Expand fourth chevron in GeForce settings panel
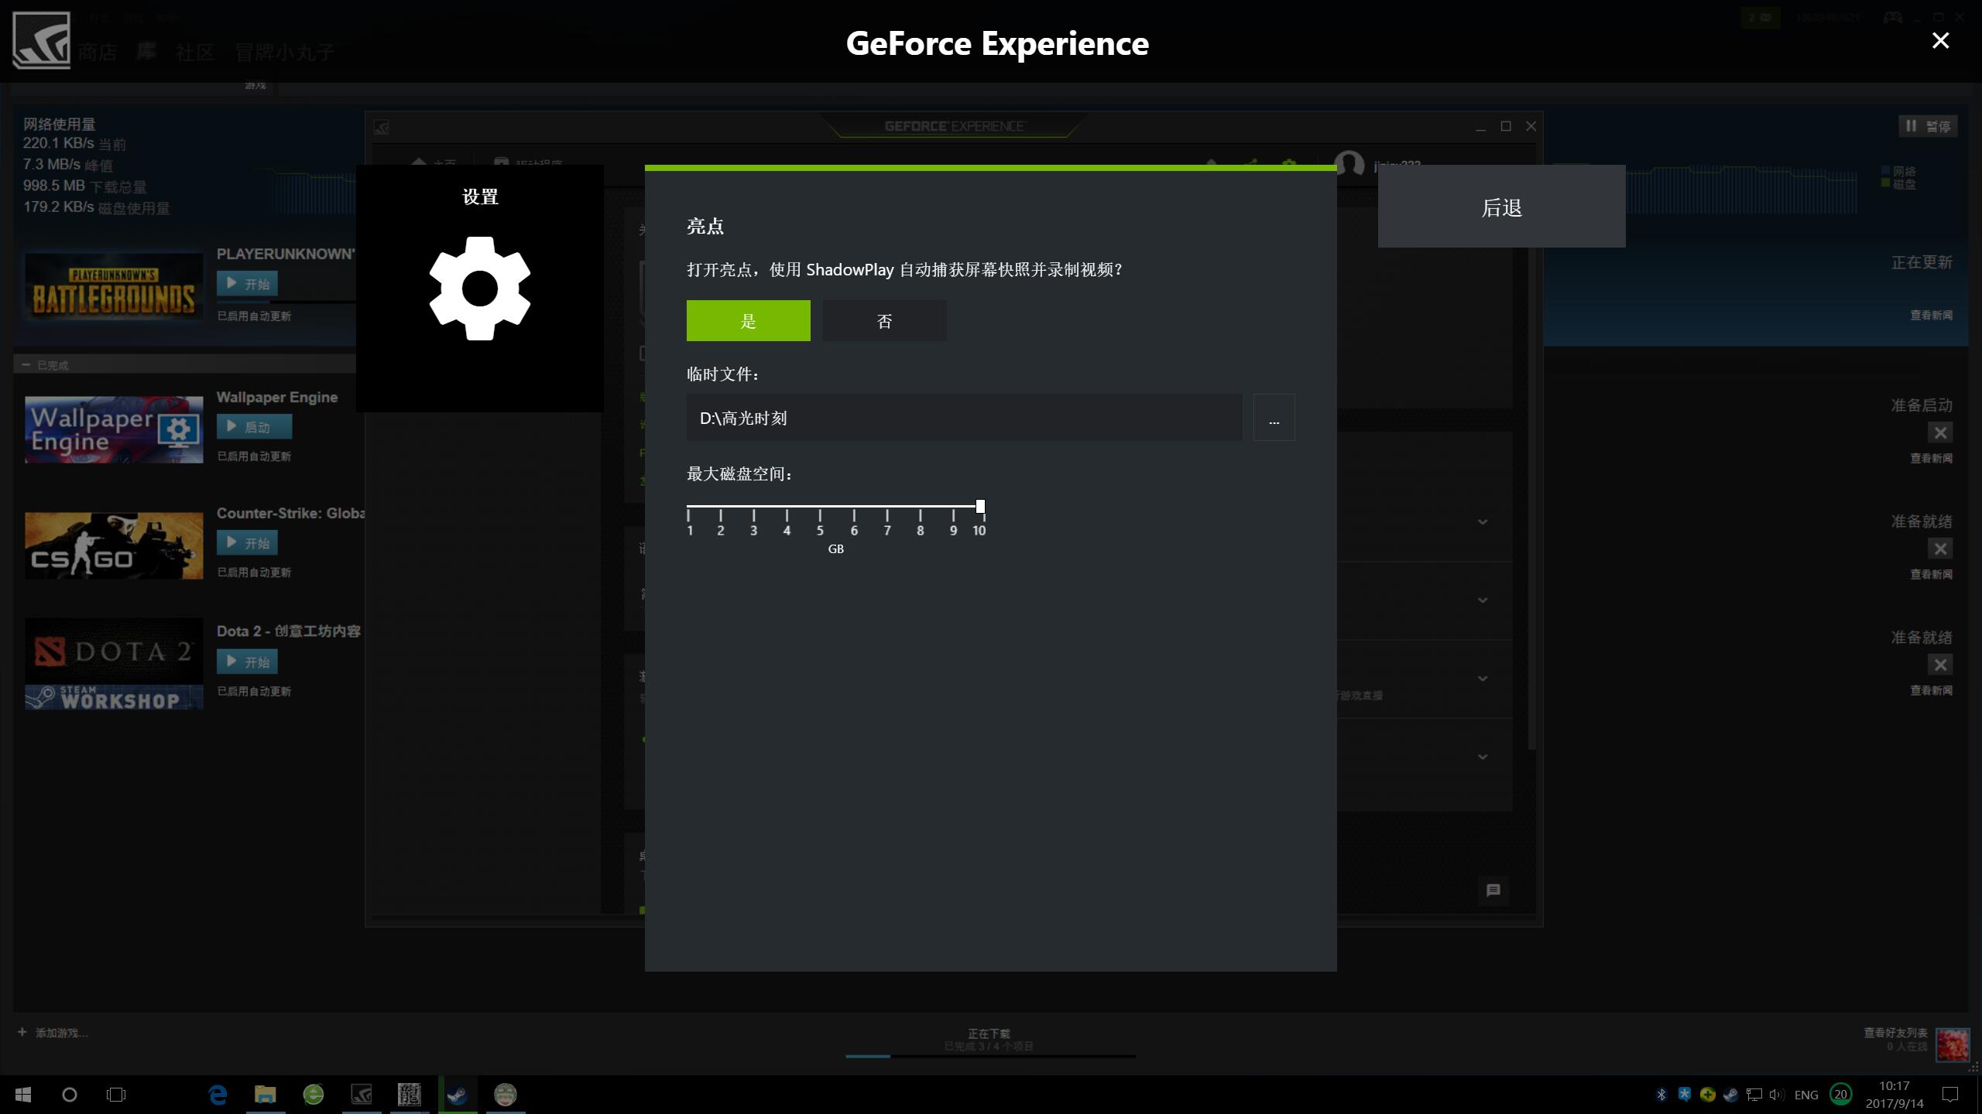Viewport: 1982px width, 1114px height. (x=1483, y=757)
